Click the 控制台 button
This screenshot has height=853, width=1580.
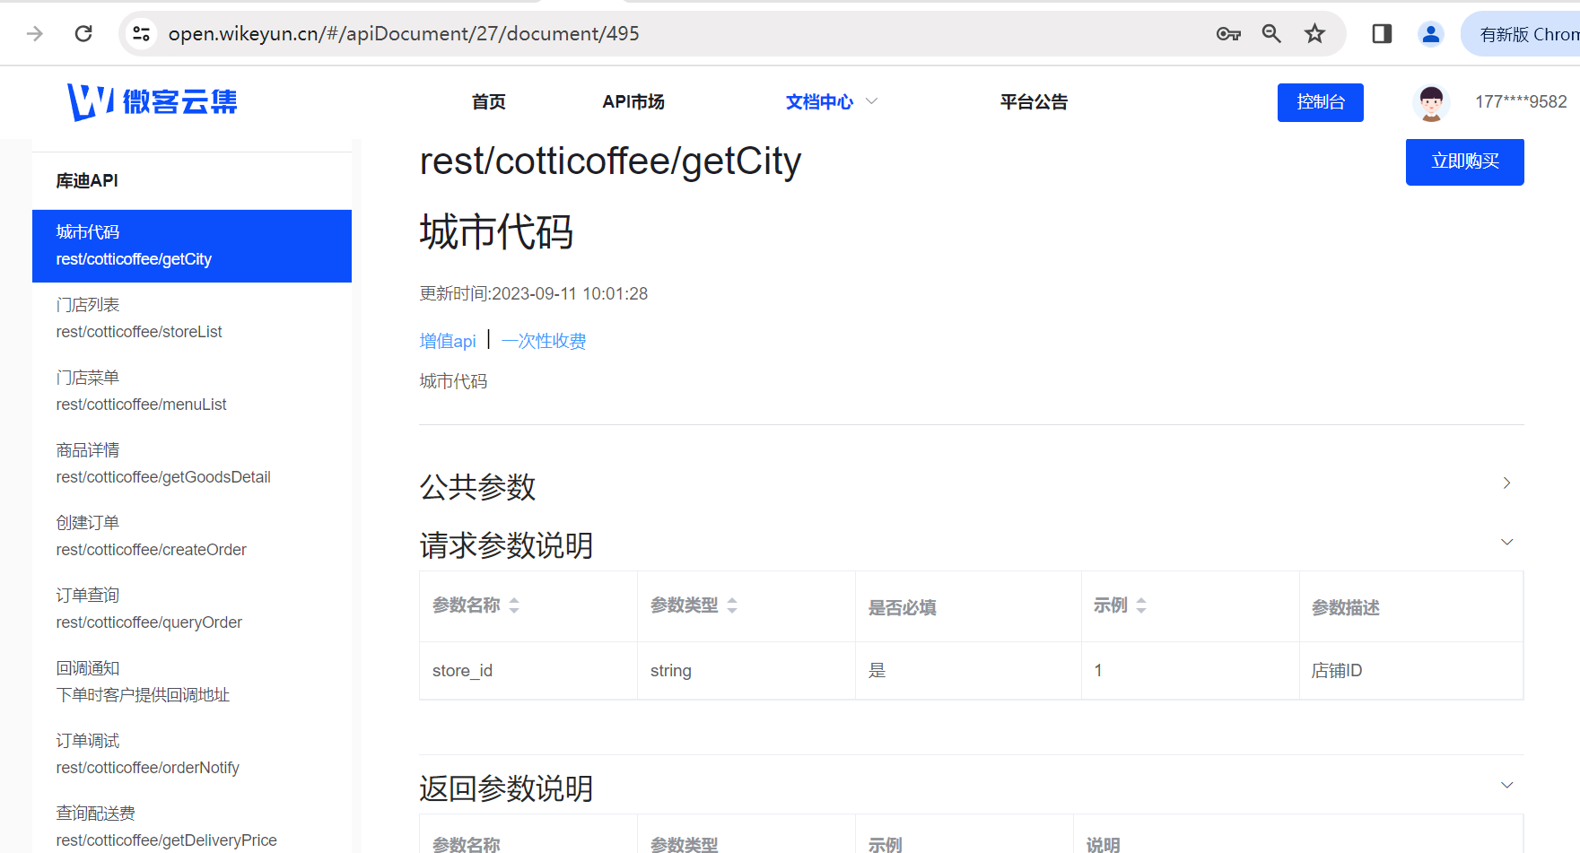pyautogui.click(x=1321, y=102)
